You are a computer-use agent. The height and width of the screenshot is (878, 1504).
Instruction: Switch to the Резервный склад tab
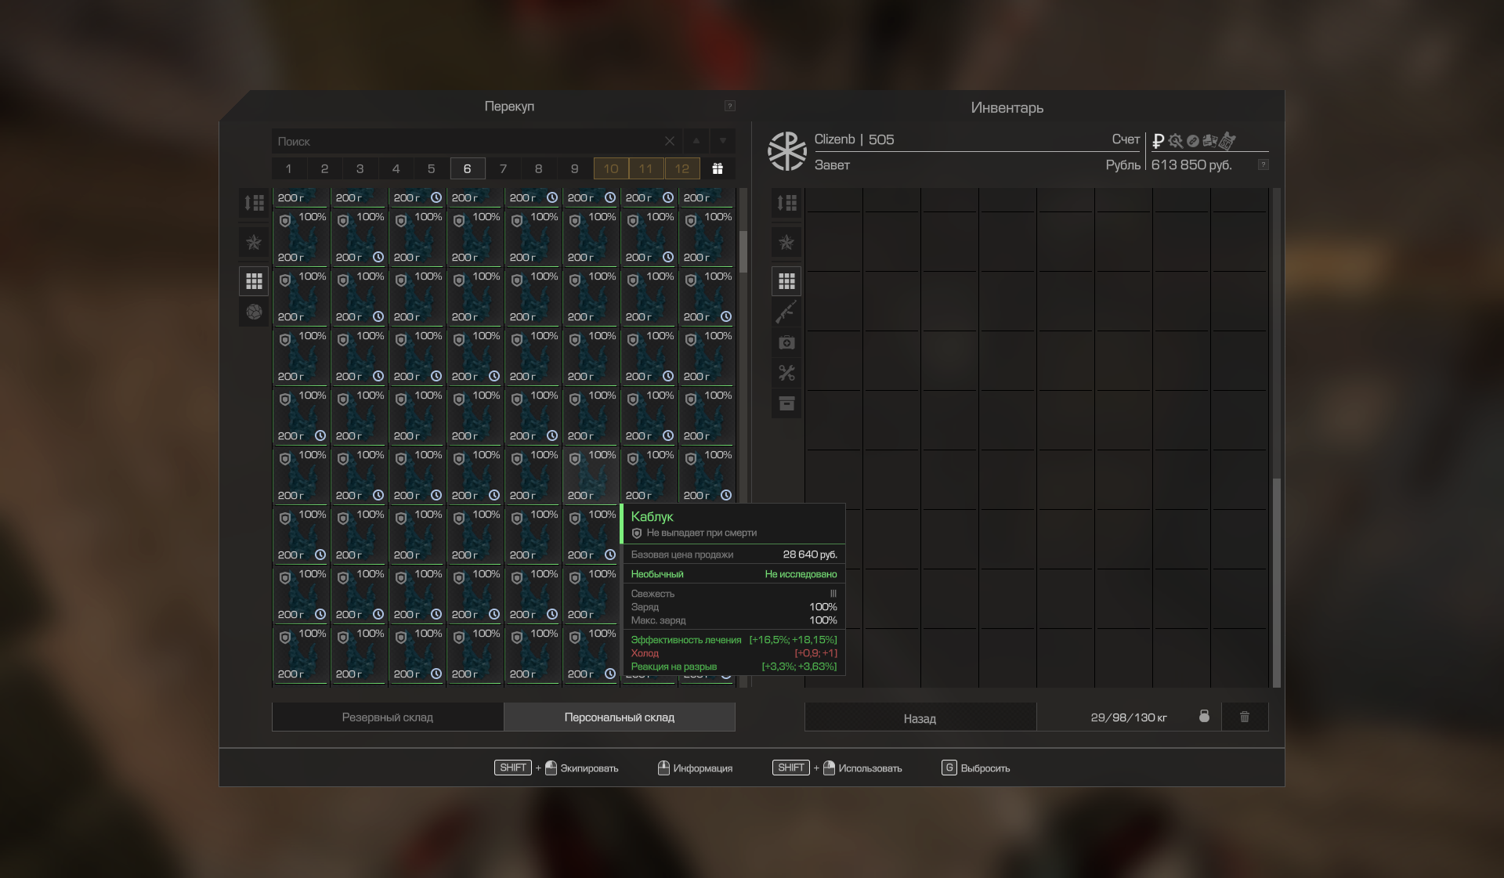[387, 717]
